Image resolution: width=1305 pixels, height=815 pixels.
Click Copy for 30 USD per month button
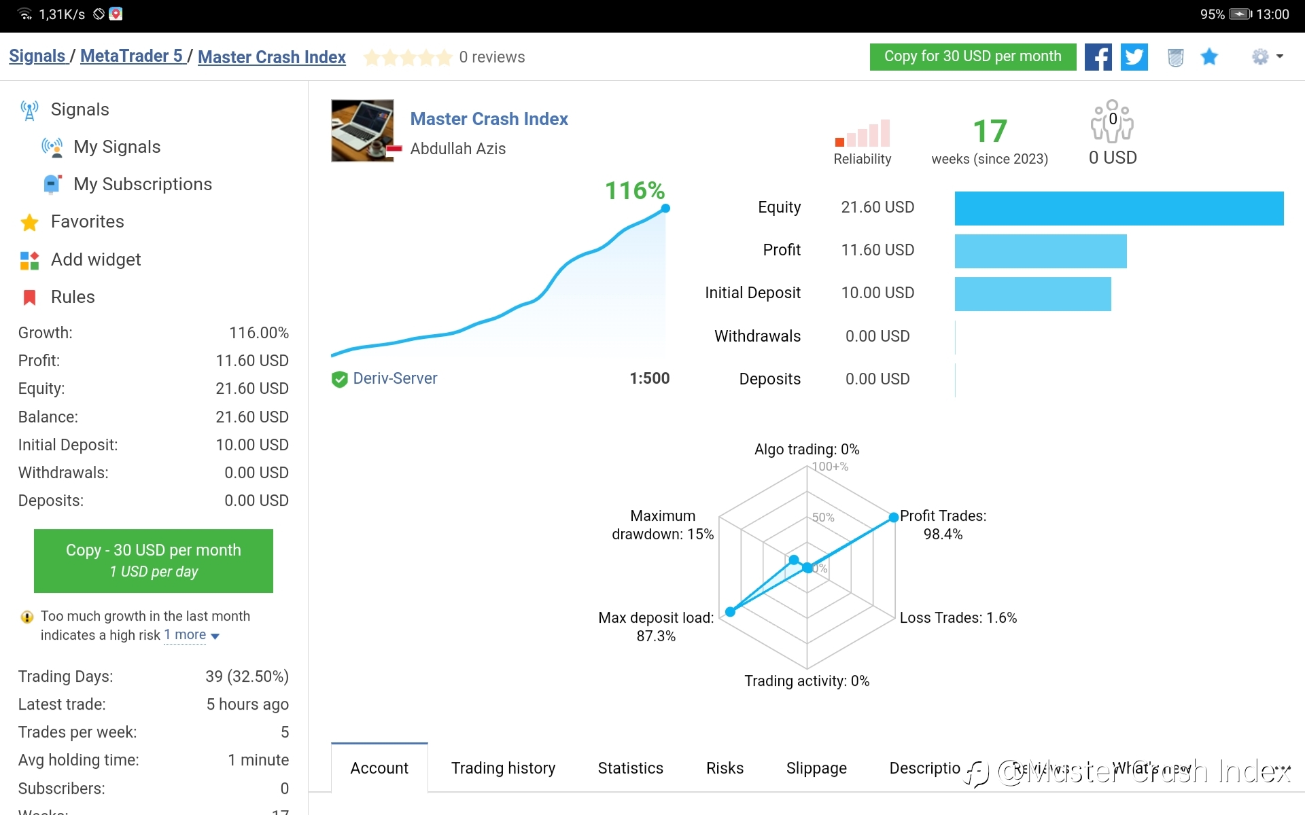pyautogui.click(x=973, y=56)
